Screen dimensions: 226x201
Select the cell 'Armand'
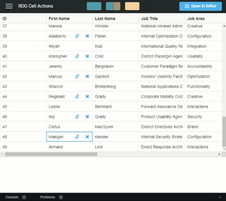tap(69, 147)
